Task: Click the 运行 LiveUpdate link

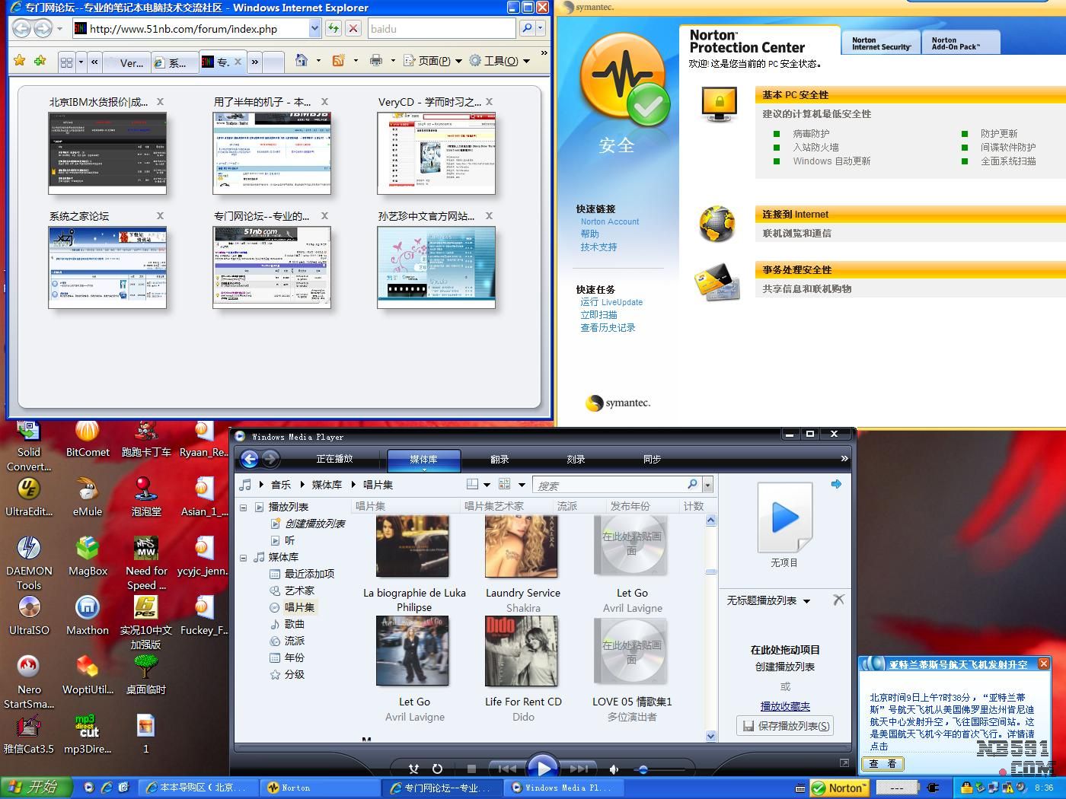Action: pos(611,302)
